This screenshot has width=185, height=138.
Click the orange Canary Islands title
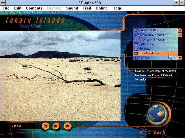(35, 20)
